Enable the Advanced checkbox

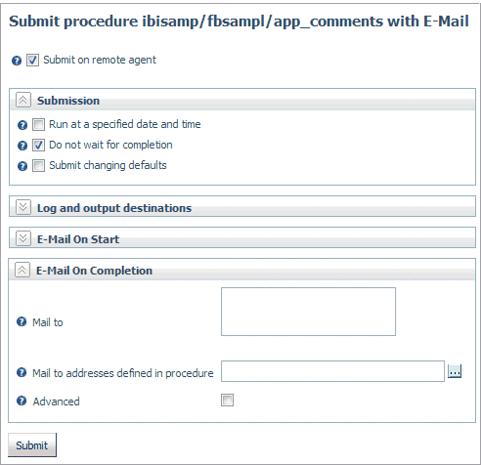227,401
